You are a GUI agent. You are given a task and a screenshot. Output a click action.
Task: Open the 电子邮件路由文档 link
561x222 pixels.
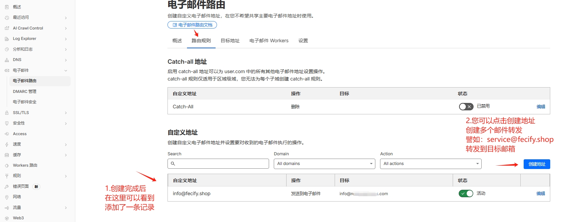[192, 25]
